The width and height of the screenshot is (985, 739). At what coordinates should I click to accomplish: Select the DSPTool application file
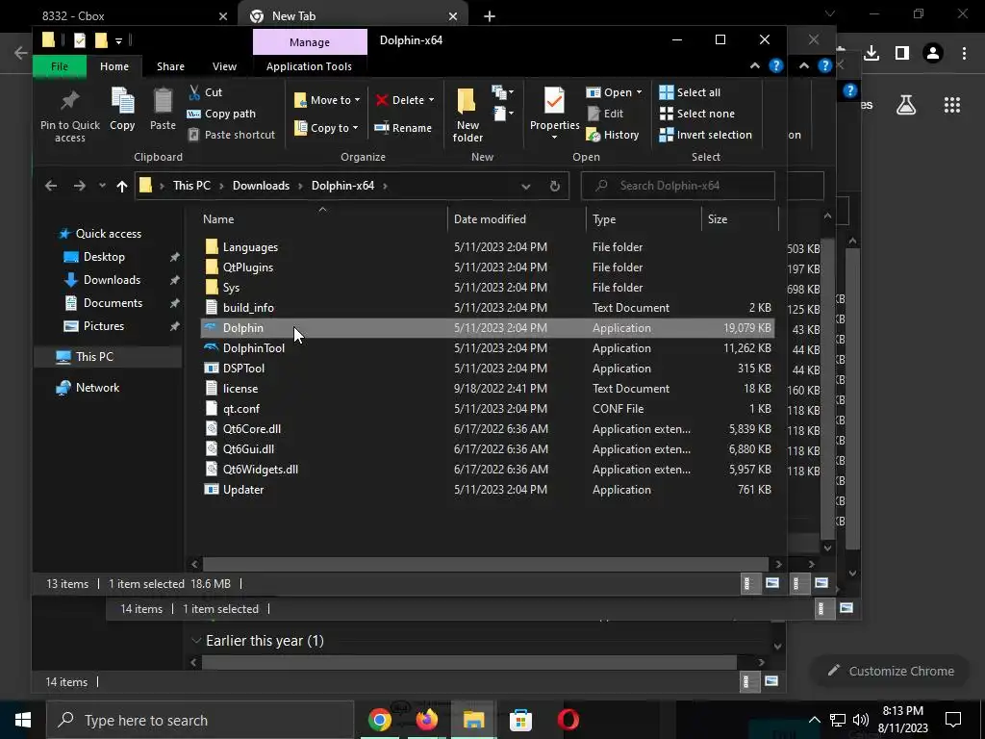click(x=487, y=369)
